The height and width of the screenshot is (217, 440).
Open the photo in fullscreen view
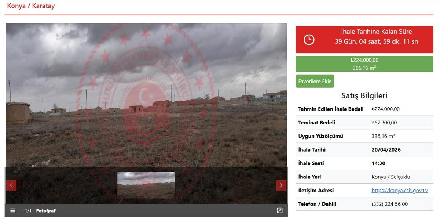coord(279,210)
